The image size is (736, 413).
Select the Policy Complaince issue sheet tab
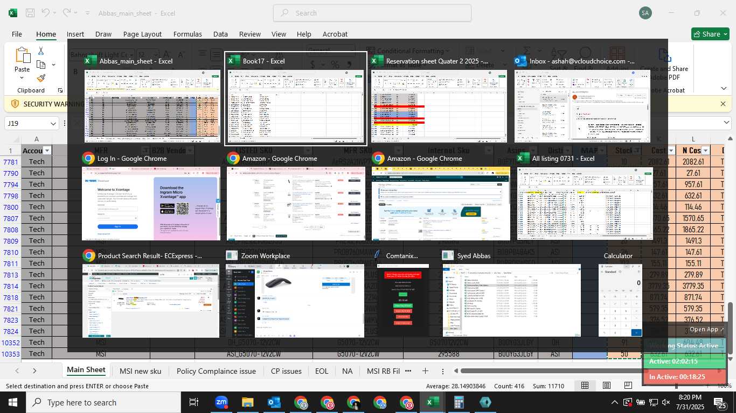(216, 371)
